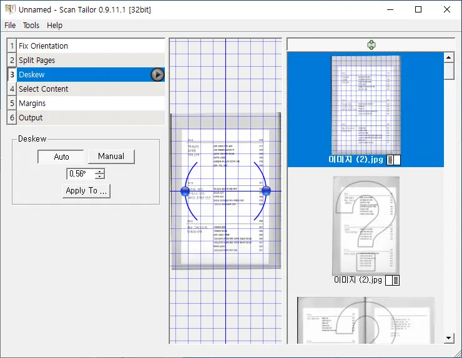Open the Help menu
462x358 pixels.
55,26
